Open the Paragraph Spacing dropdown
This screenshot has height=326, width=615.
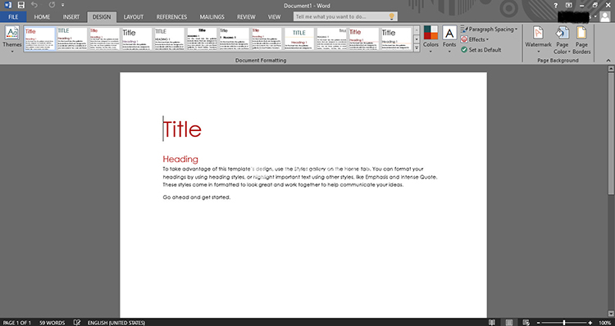[489, 29]
